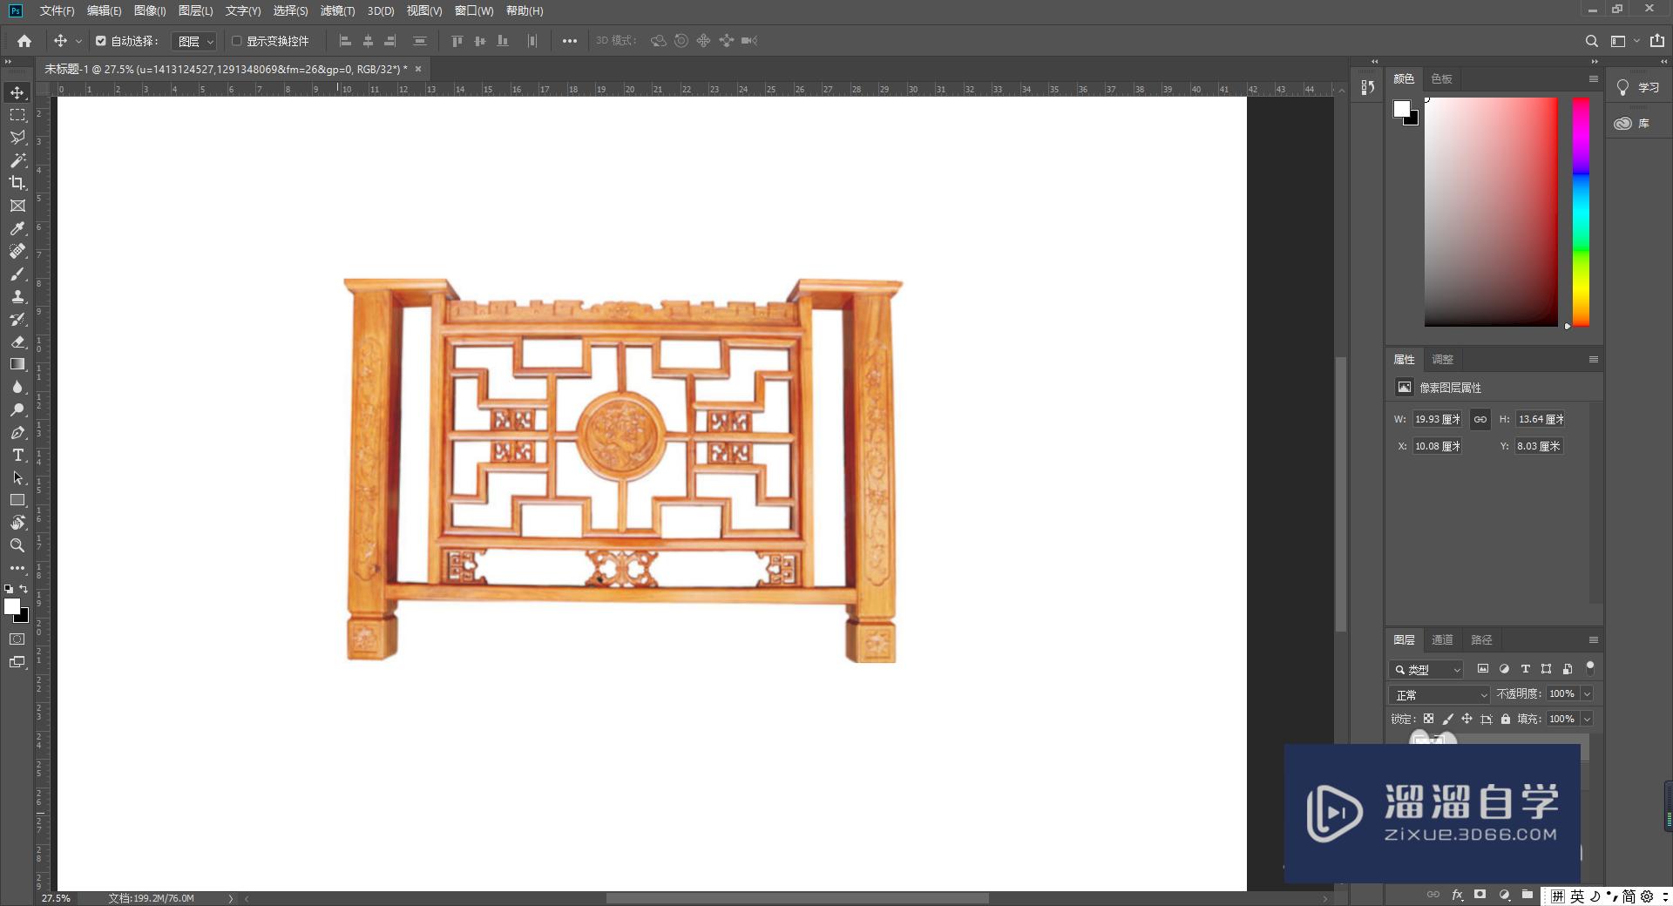Screen dimensions: 1673x906
Task: Select the Eraser tool
Action: [17, 341]
